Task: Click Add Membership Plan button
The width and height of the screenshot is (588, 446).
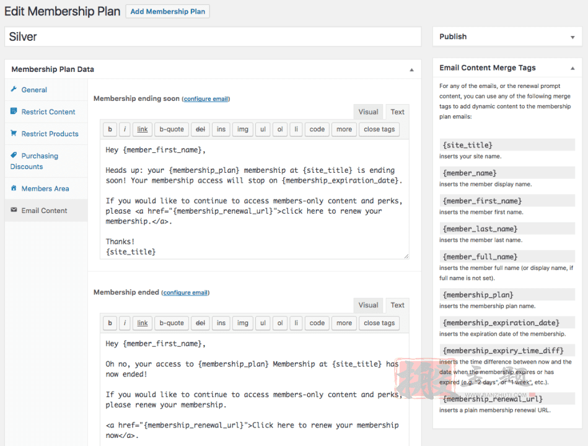Action: pos(168,11)
